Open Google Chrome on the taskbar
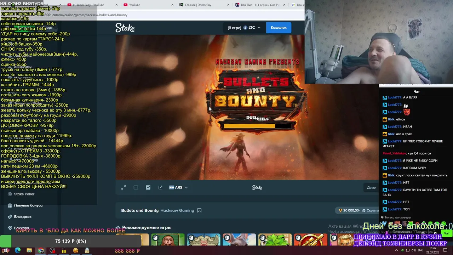 (41, 251)
